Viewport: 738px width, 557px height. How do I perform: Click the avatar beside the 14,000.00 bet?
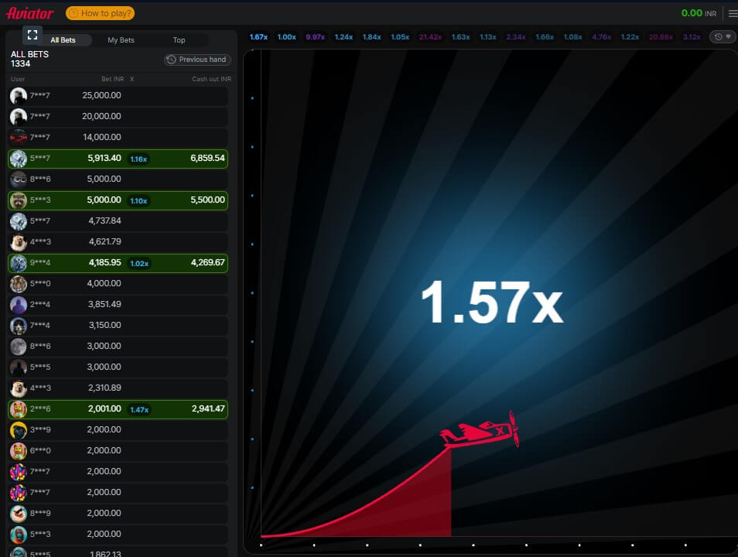[x=19, y=137]
